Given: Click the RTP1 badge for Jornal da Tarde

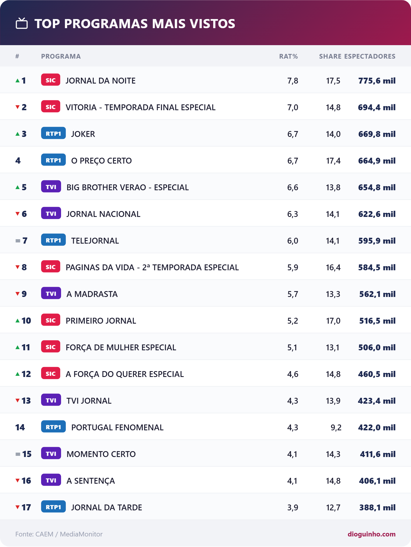Looking at the screenshot, I should (x=53, y=507).
